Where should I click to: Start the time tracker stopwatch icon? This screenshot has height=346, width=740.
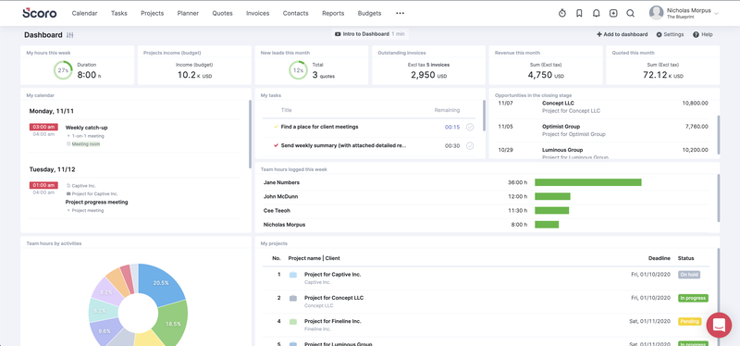(562, 13)
